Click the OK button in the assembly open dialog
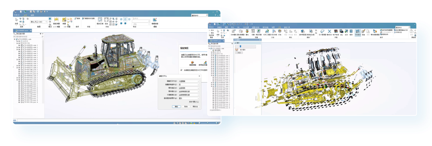Image resolution: width=432 pixels, height=146 pixels. click(176, 107)
